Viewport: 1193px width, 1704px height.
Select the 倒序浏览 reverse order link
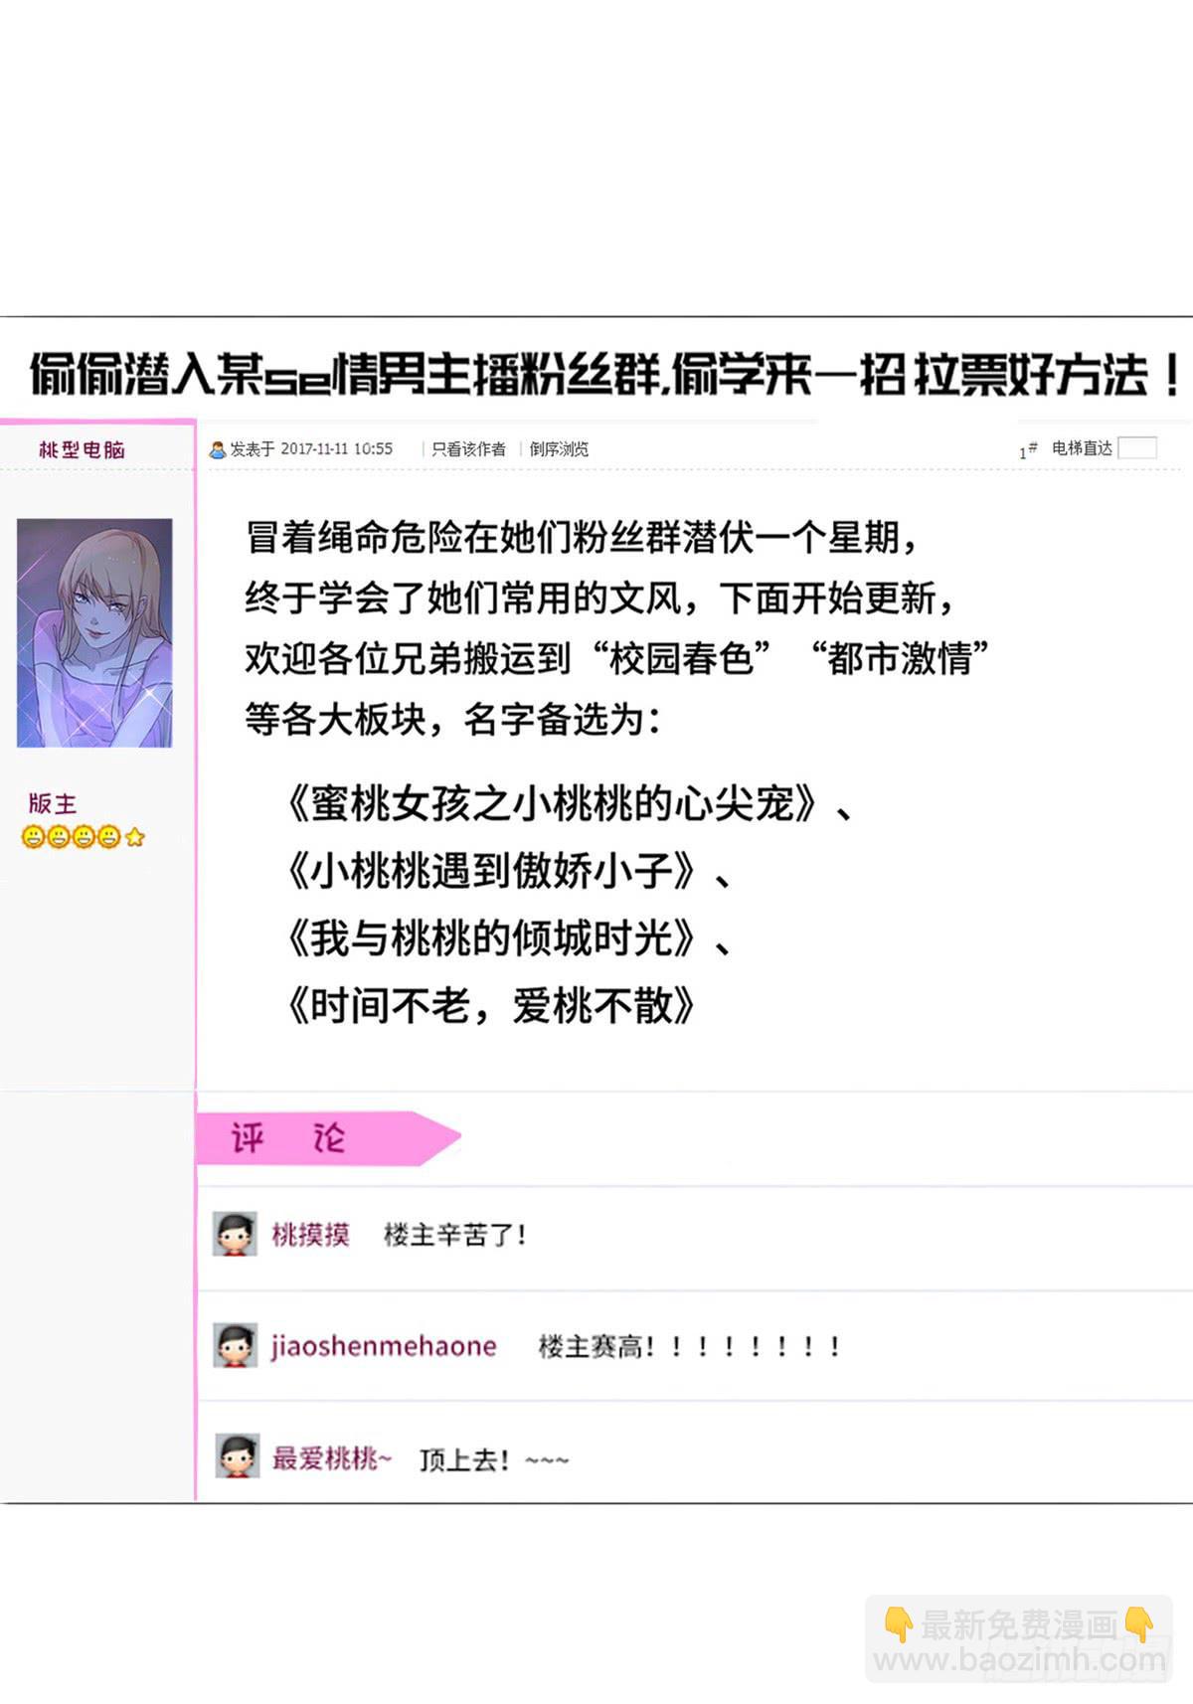pos(559,449)
